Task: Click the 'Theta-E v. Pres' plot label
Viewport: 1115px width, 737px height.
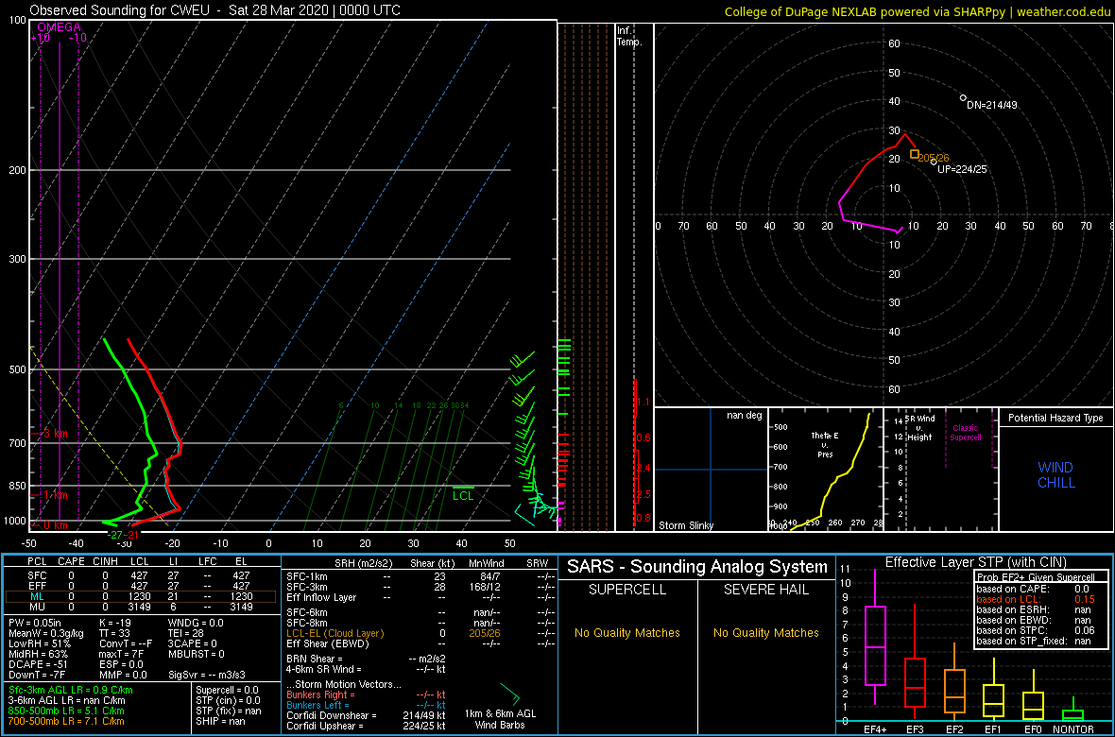Action: pos(826,444)
